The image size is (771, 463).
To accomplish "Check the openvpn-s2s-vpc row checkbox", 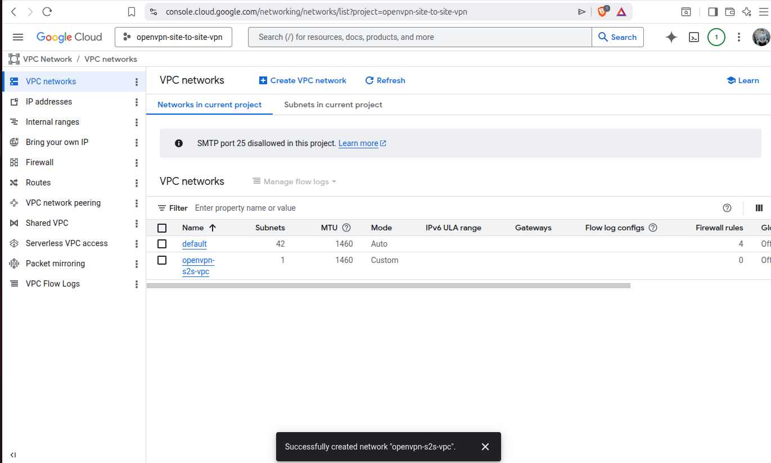I will pos(162,260).
